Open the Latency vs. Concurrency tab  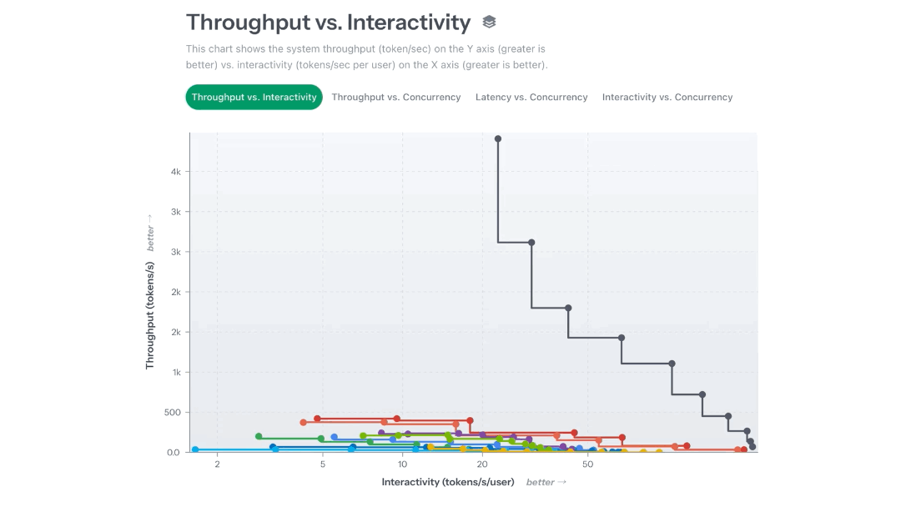(x=531, y=98)
